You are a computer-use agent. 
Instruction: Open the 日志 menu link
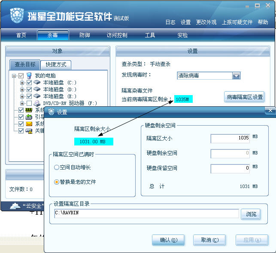pyautogui.click(x=170, y=22)
